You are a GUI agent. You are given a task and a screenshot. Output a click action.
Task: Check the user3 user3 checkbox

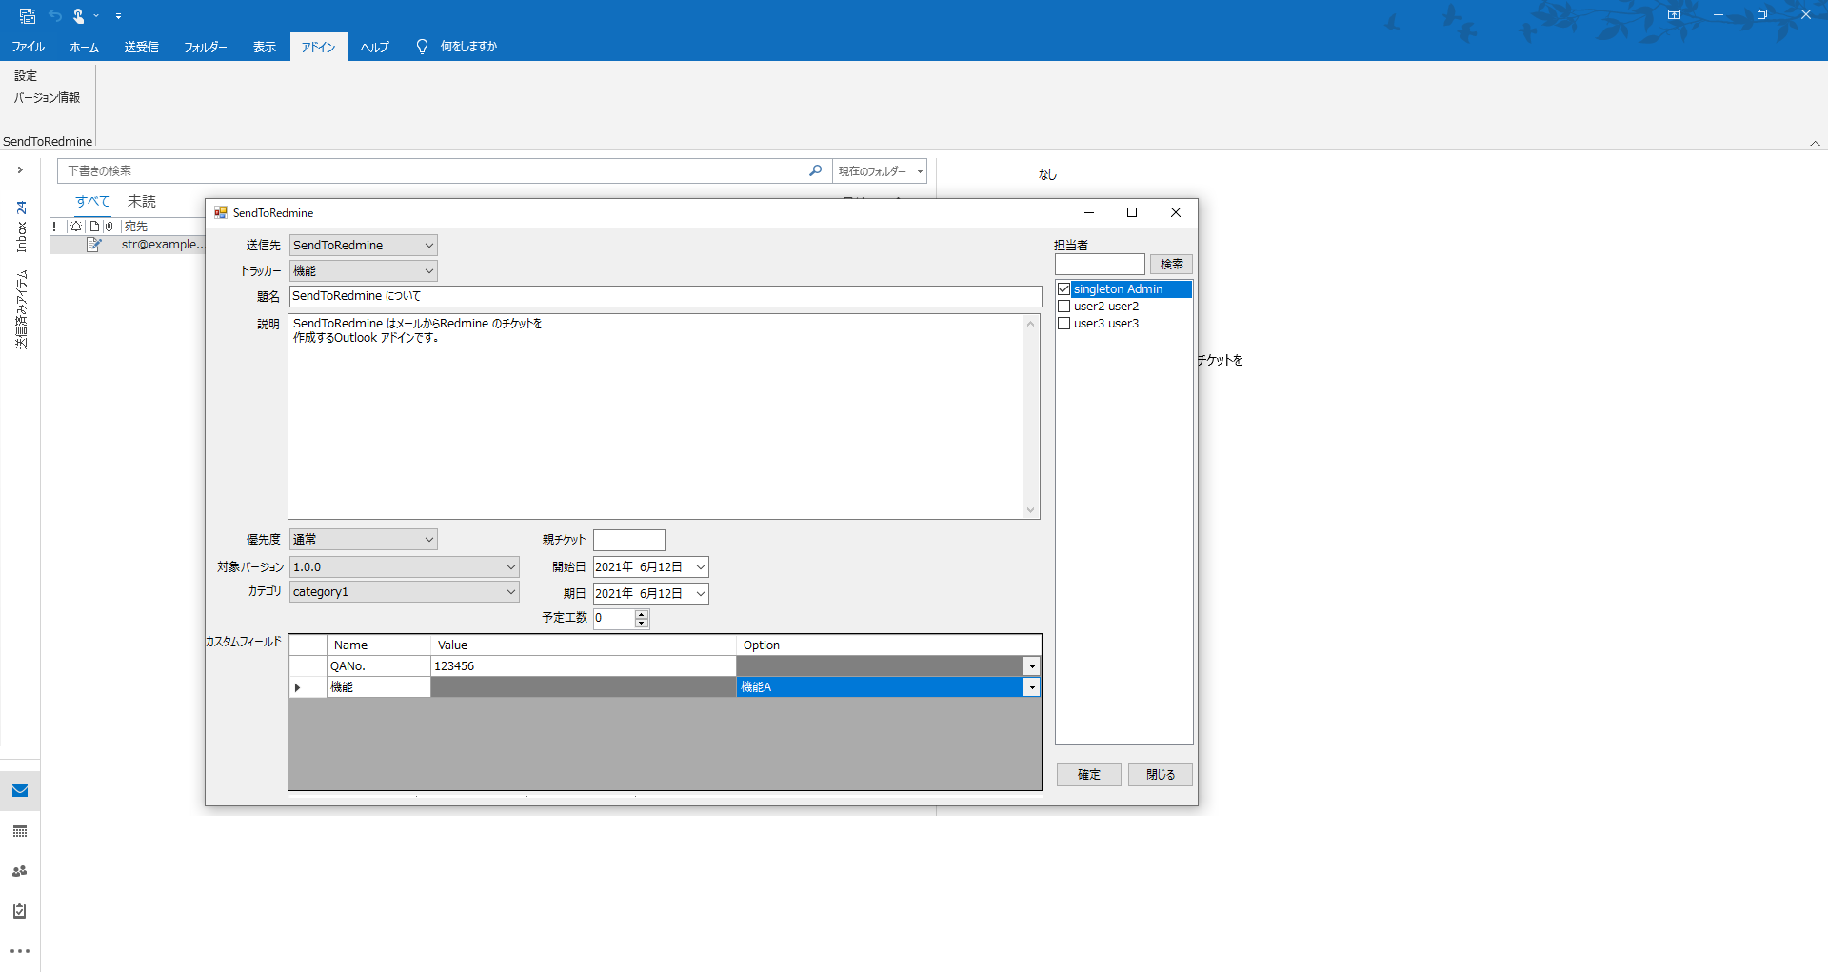[1064, 324]
